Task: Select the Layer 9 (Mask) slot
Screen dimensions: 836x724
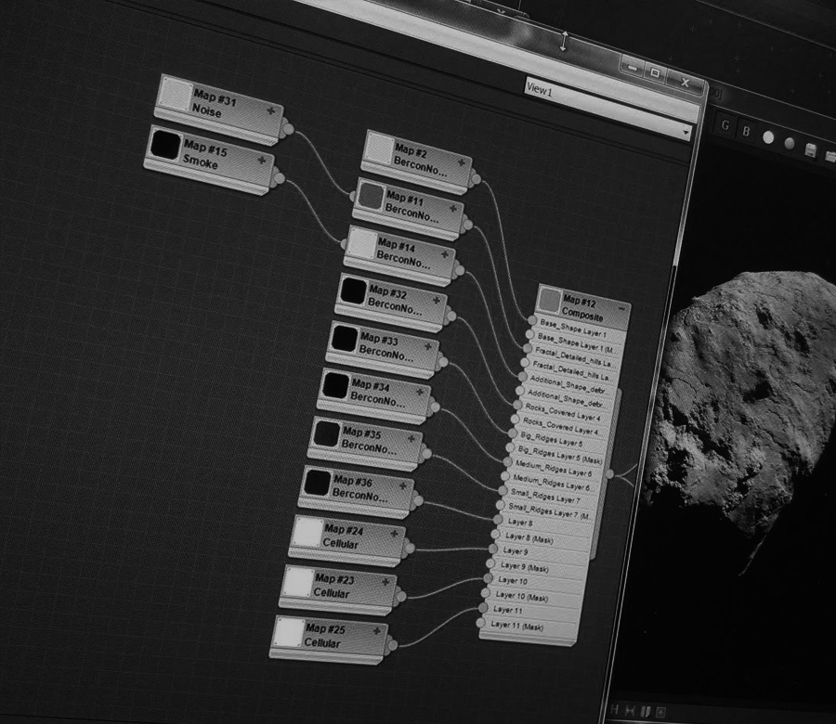Action: click(538, 568)
